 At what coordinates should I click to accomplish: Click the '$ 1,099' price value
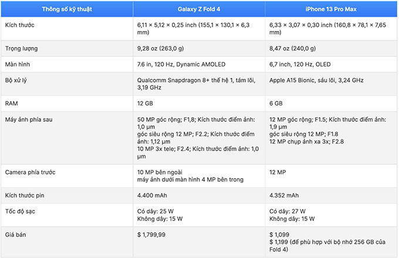[279, 235]
